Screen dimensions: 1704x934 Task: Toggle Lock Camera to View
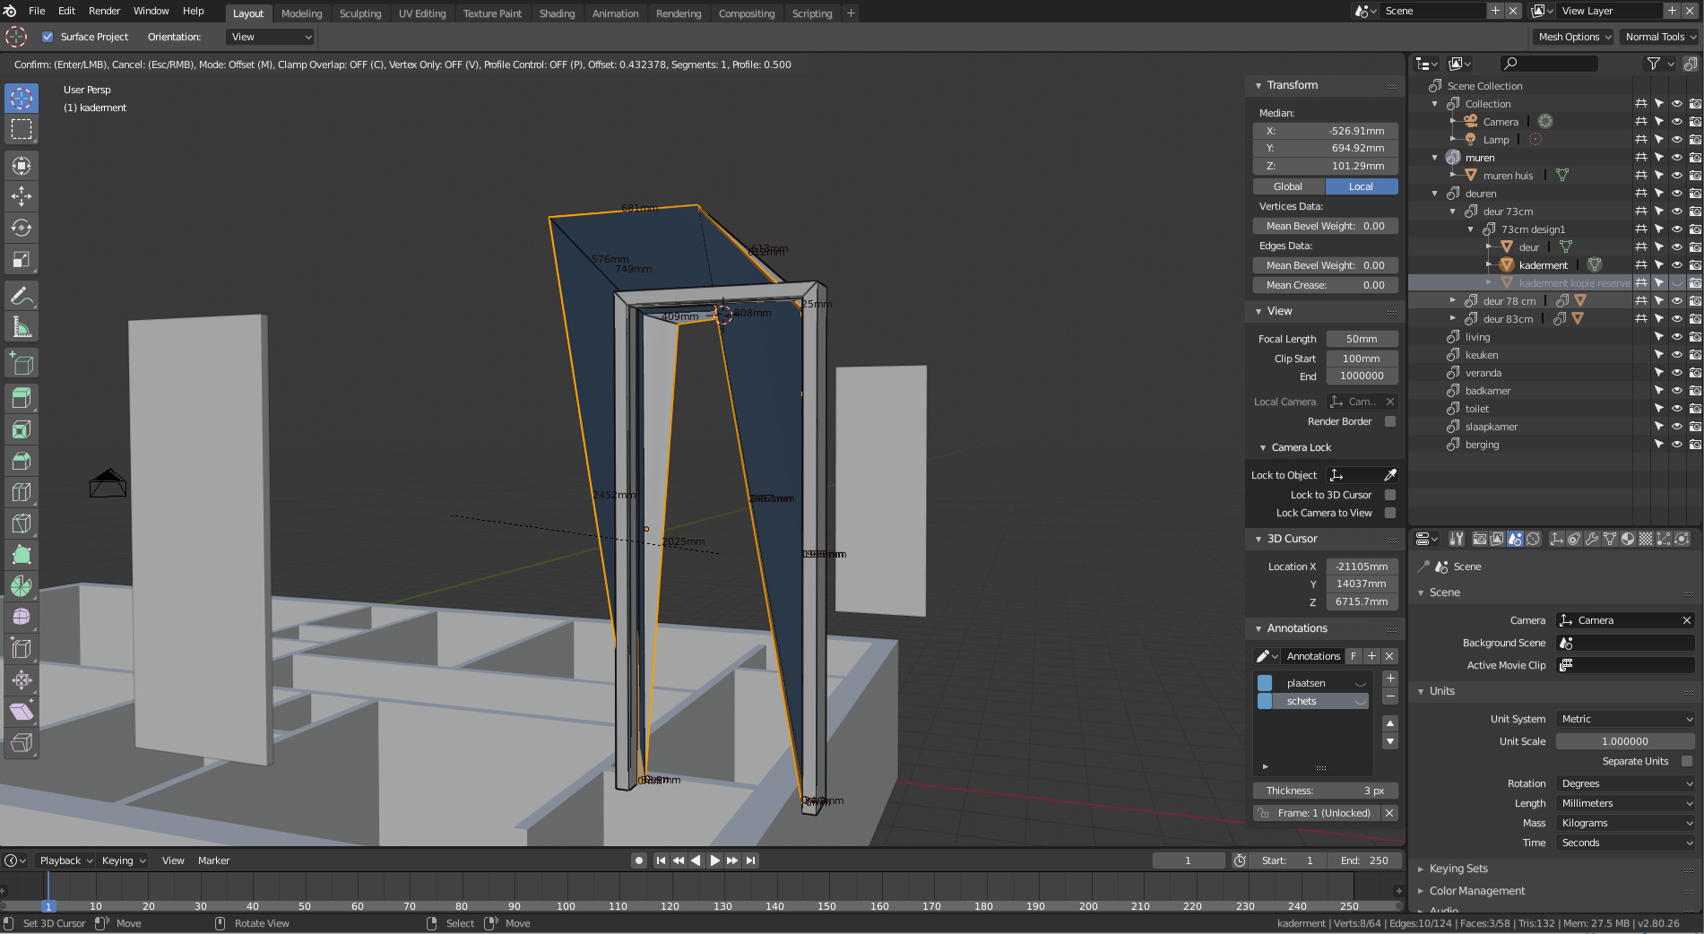pos(1390,513)
